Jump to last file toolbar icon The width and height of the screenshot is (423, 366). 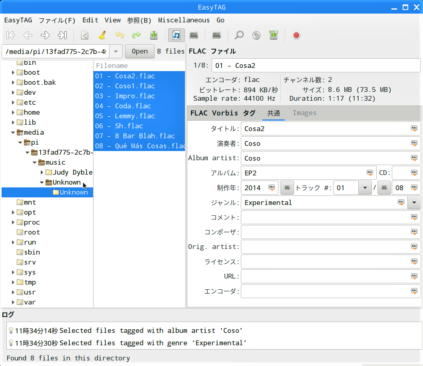[62, 35]
